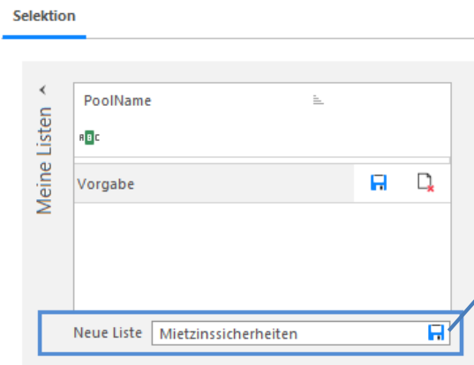This screenshot has height=365, width=474.
Task: Click the Meine Listen vertical label
Action: [44, 160]
